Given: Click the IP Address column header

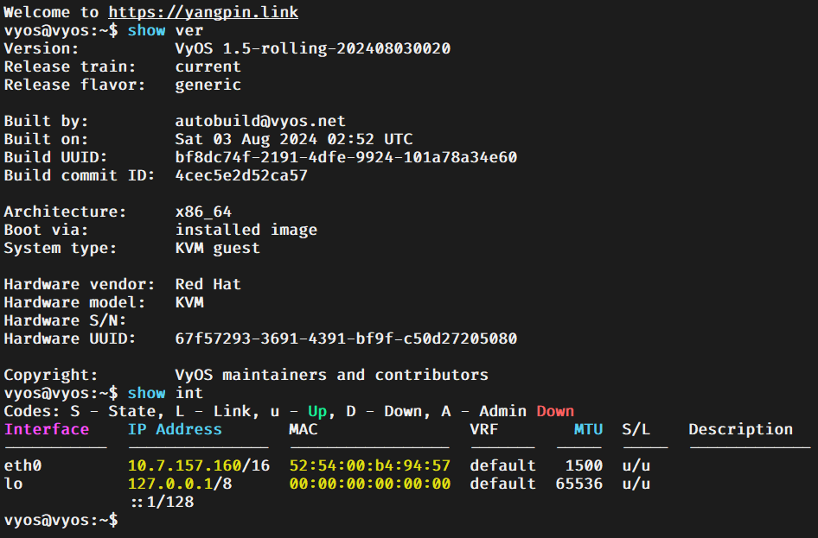Looking at the screenshot, I should (175, 429).
